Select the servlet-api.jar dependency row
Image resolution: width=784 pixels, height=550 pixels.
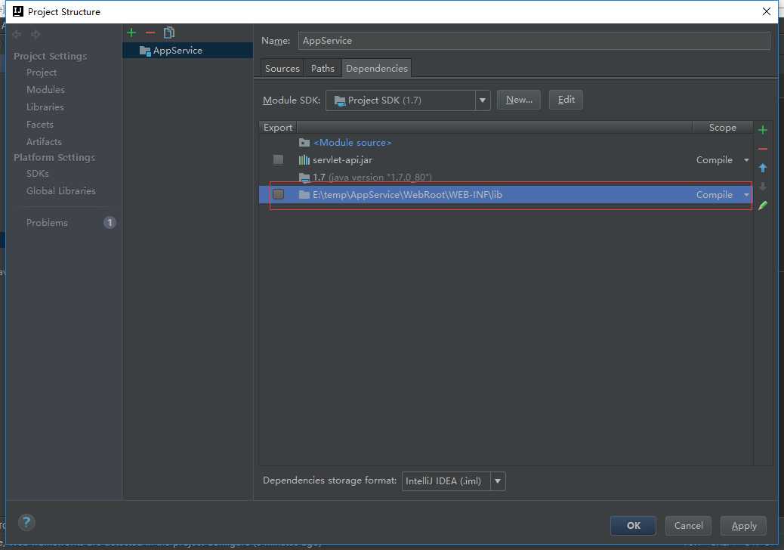[506, 160]
